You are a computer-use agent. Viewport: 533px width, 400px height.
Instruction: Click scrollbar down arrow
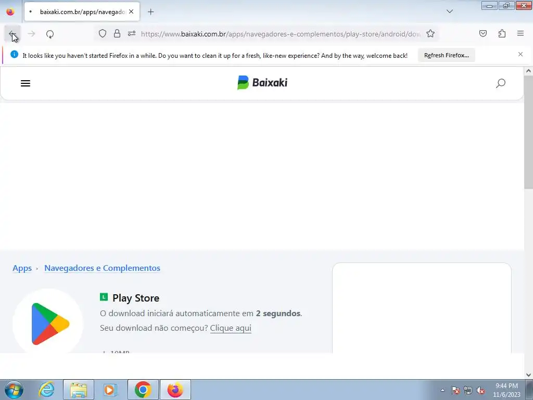click(528, 375)
